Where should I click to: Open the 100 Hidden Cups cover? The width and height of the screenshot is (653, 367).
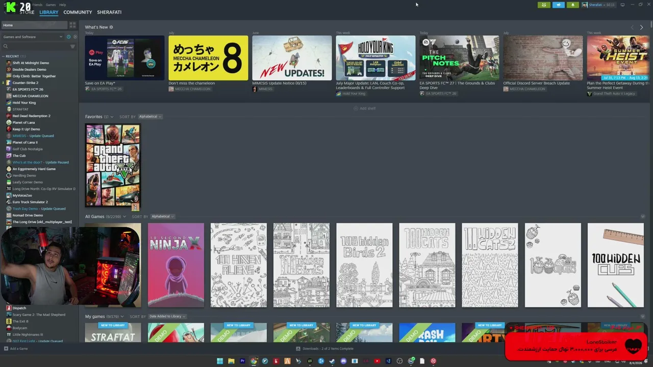click(615, 265)
